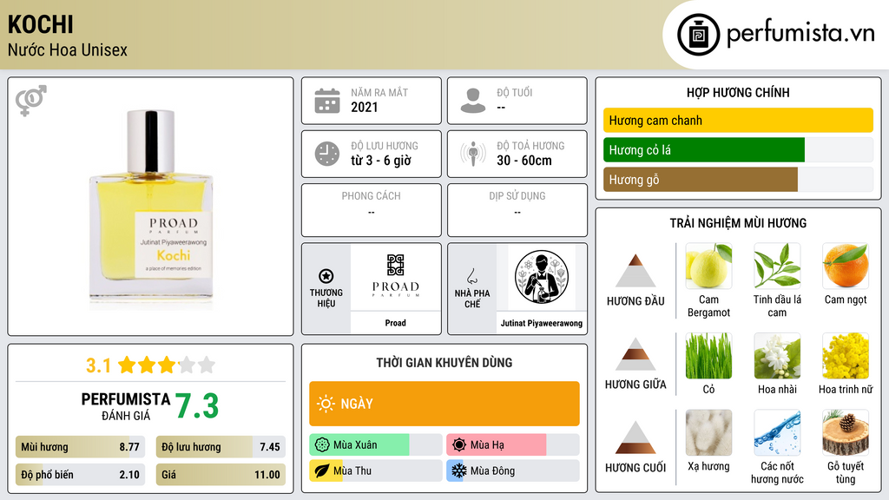
Task: Click the Giá 11.00 score bar
Action: click(221, 475)
